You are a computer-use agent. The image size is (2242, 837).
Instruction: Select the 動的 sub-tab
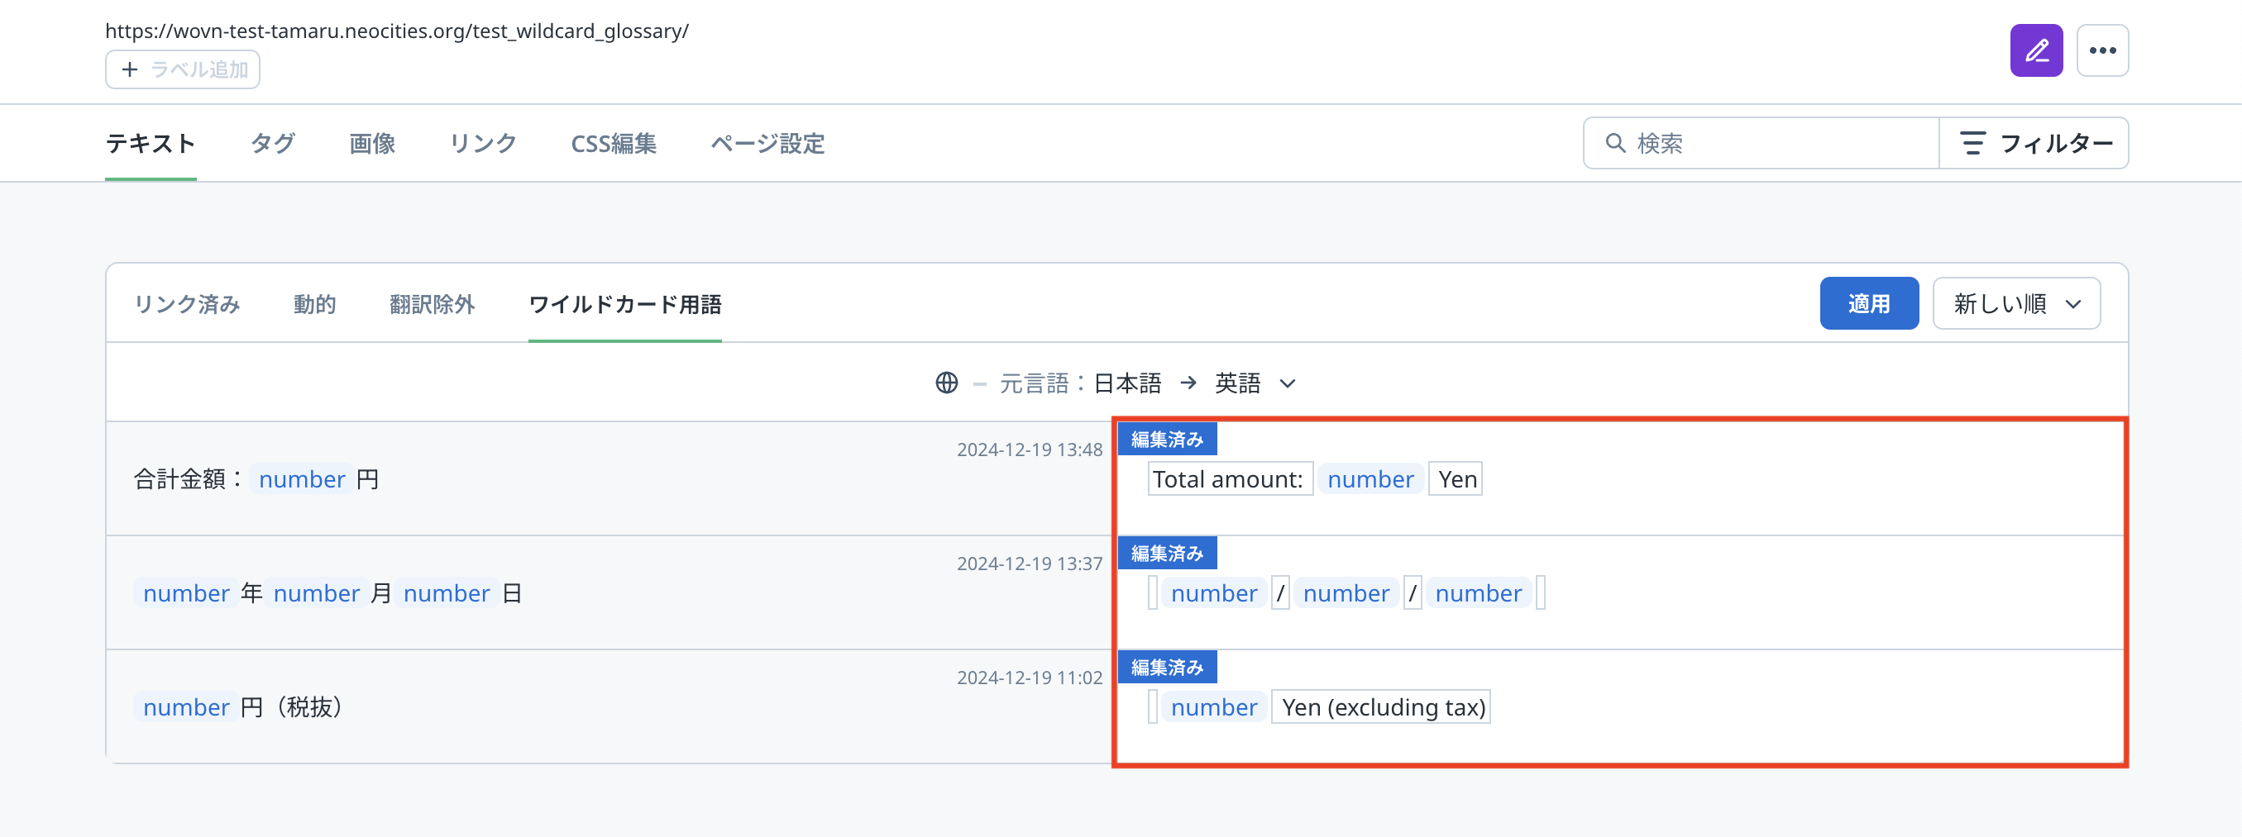314,304
